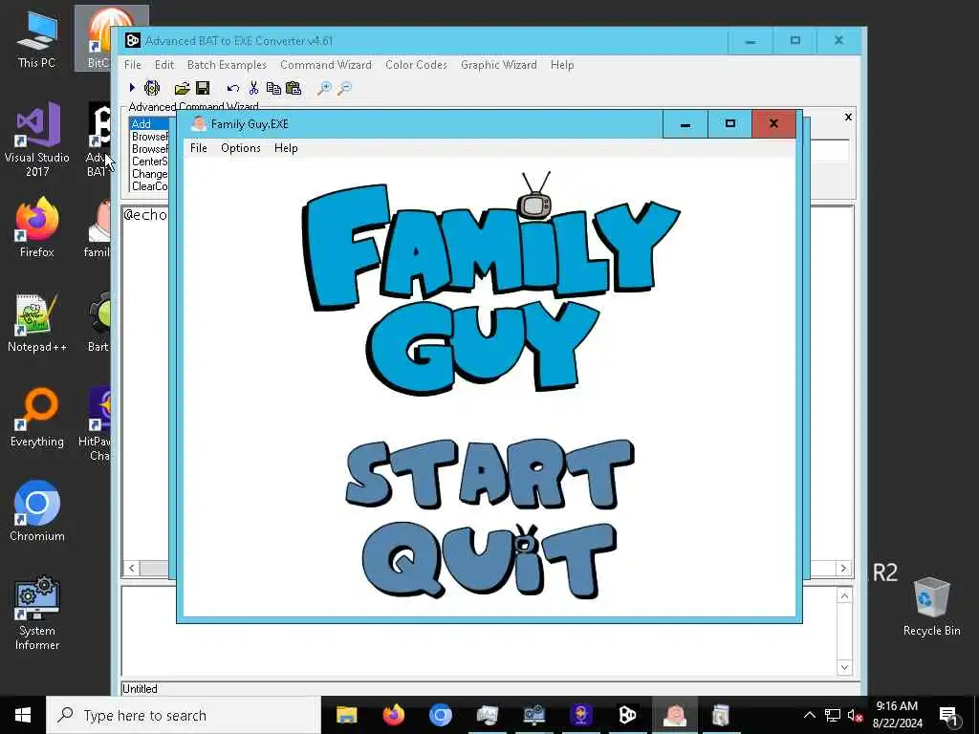
Task: Click the cut scissors icon
Action: point(253,88)
